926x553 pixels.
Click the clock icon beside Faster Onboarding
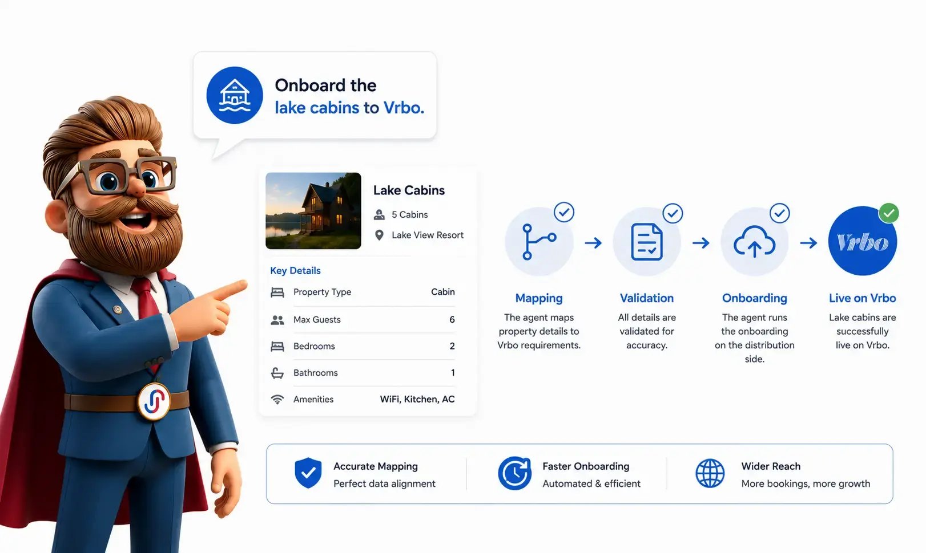click(x=515, y=473)
